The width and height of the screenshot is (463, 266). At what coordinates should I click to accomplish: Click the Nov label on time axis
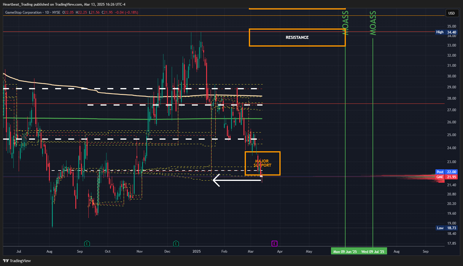(x=140, y=251)
